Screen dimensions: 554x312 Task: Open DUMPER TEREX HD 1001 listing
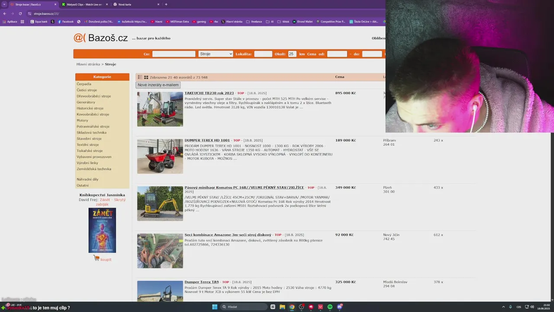coord(207,140)
